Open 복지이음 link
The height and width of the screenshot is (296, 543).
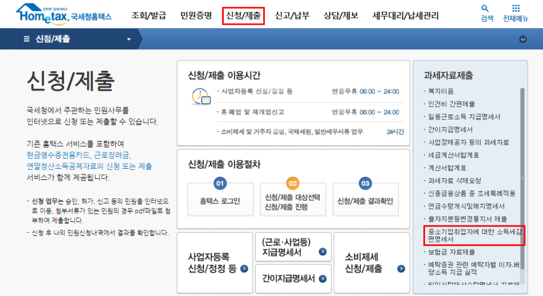click(x=441, y=91)
